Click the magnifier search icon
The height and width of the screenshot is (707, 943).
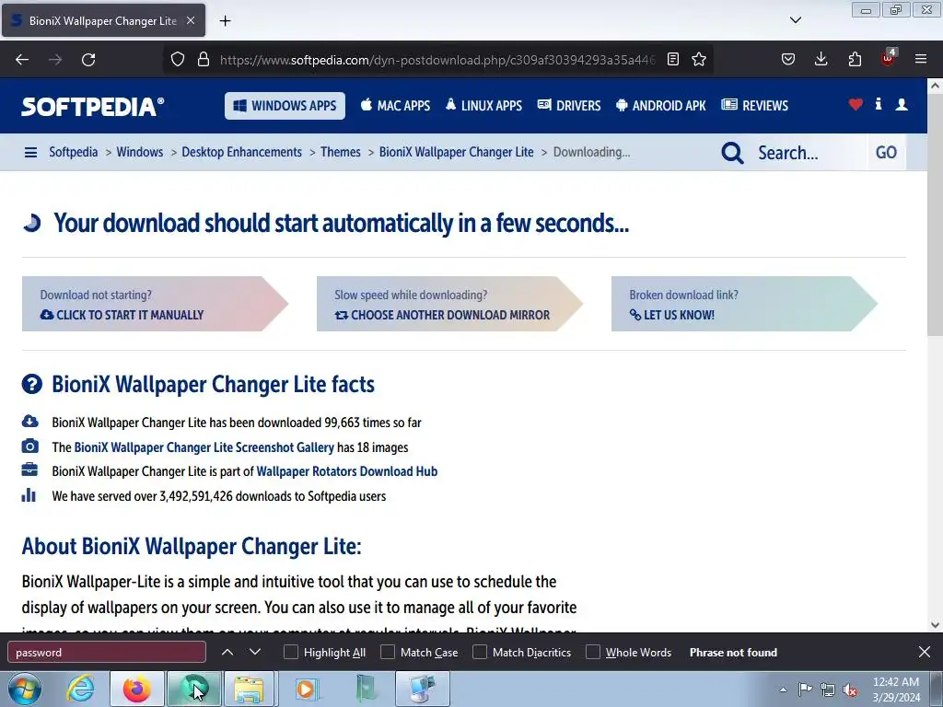(732, 153)
